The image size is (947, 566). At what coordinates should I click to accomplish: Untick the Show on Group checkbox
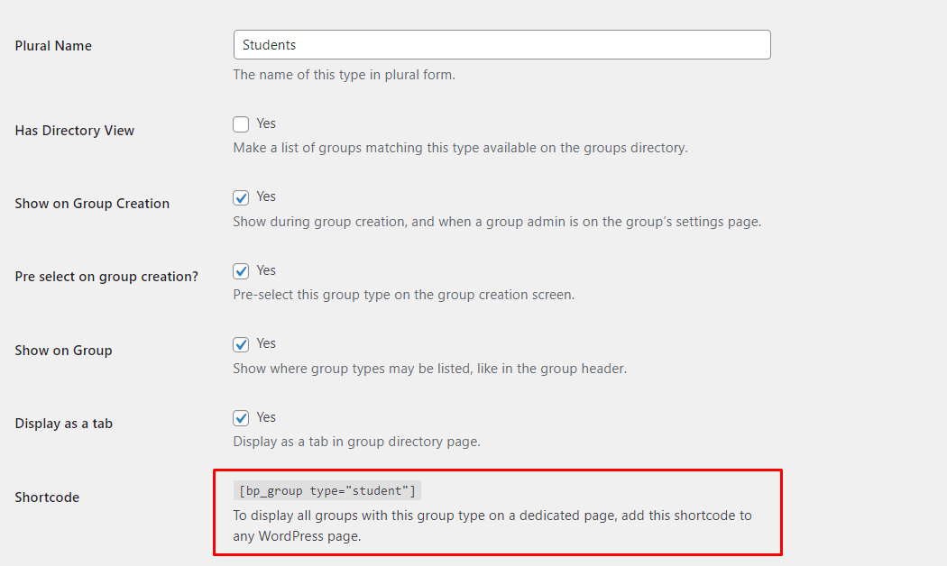click(241, 344)
